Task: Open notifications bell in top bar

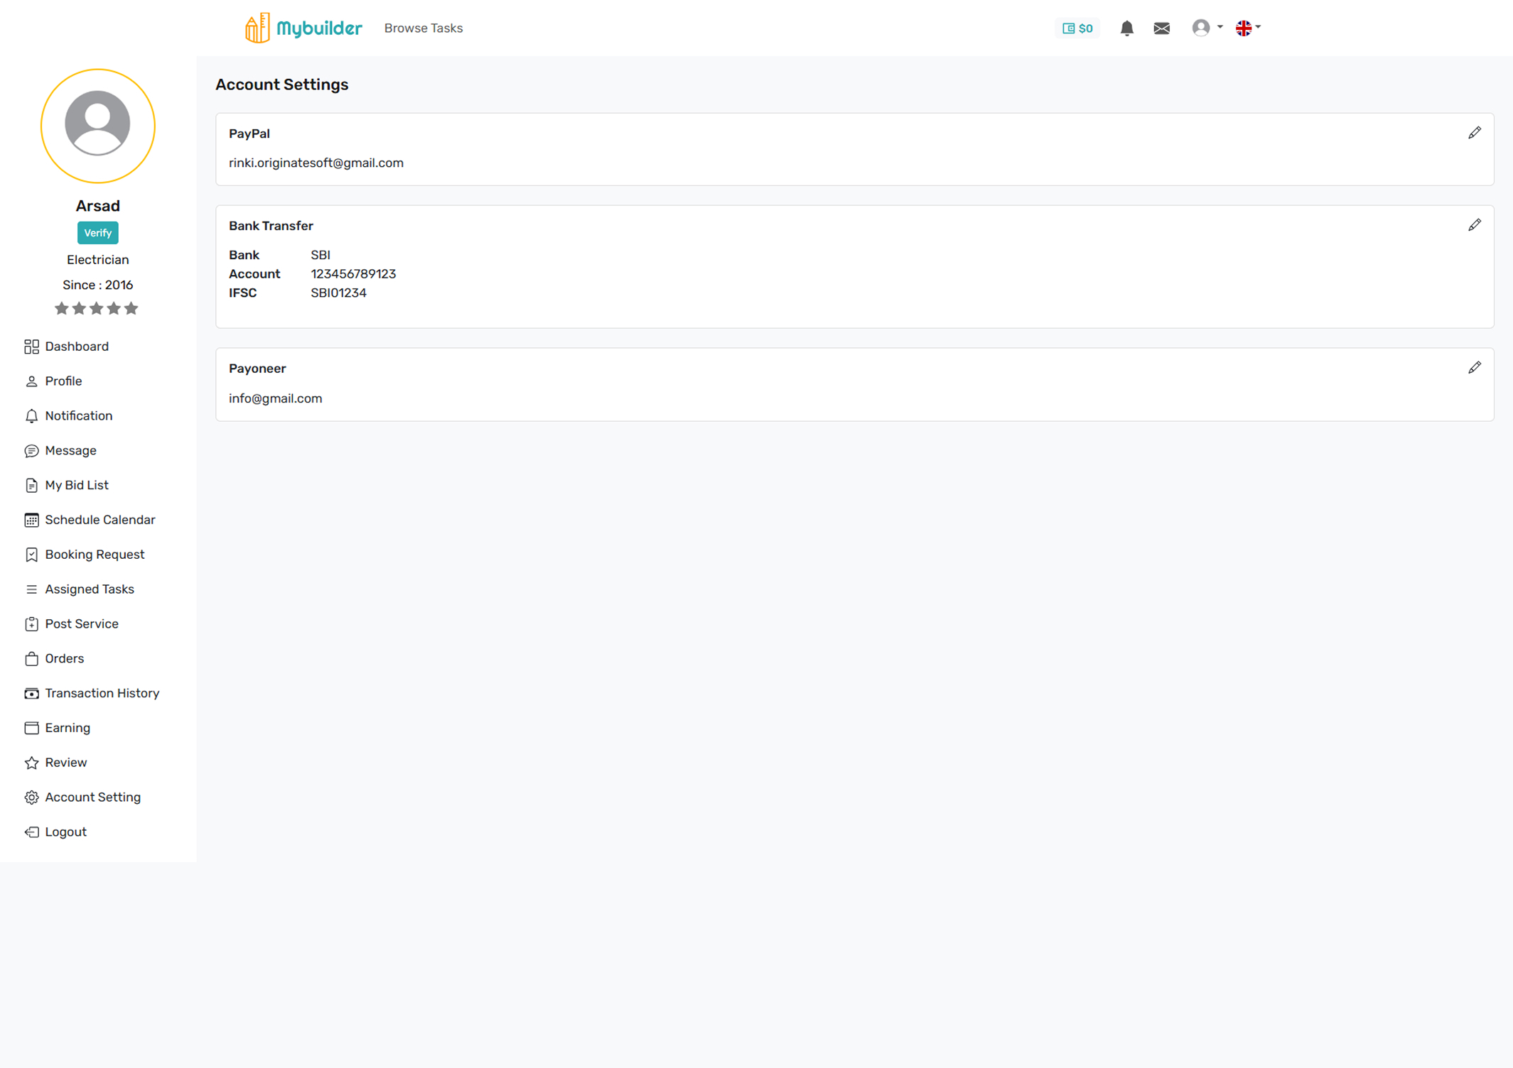Action: click(1126, 28)
